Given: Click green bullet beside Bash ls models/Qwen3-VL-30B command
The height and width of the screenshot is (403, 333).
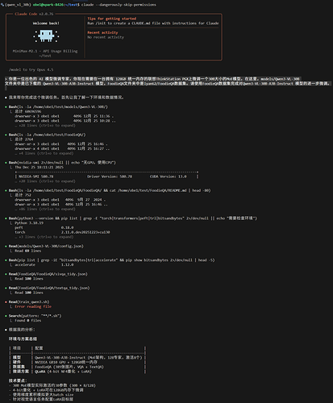Looking at the screenshot, I should pos(6,107).
